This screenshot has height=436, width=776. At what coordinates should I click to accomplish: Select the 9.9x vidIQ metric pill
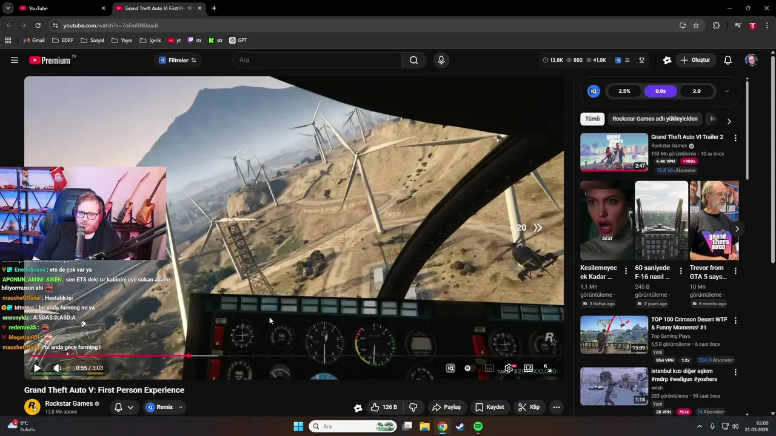tap(661, 91)
